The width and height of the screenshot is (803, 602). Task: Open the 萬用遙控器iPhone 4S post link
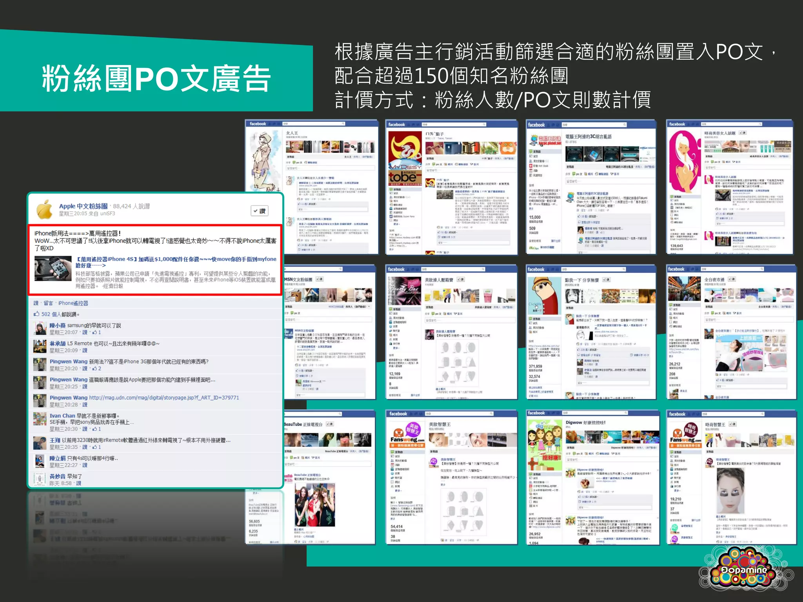(176, 262)
